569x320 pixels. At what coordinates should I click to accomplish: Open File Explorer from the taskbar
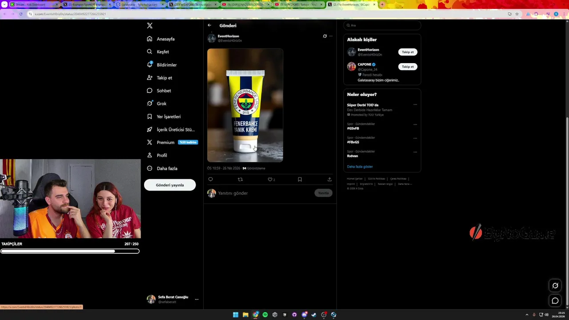tap(245, 315)
